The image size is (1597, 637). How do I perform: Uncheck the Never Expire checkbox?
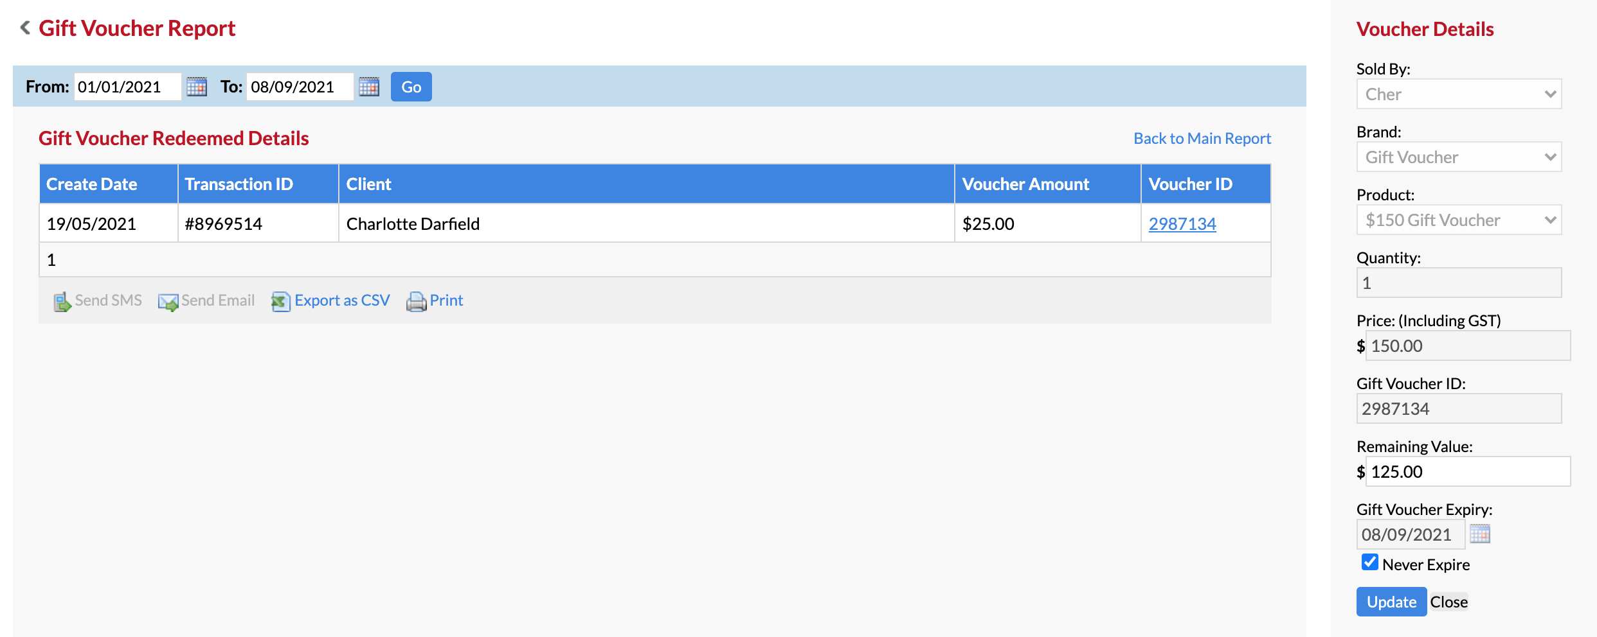click(1369, 563)
